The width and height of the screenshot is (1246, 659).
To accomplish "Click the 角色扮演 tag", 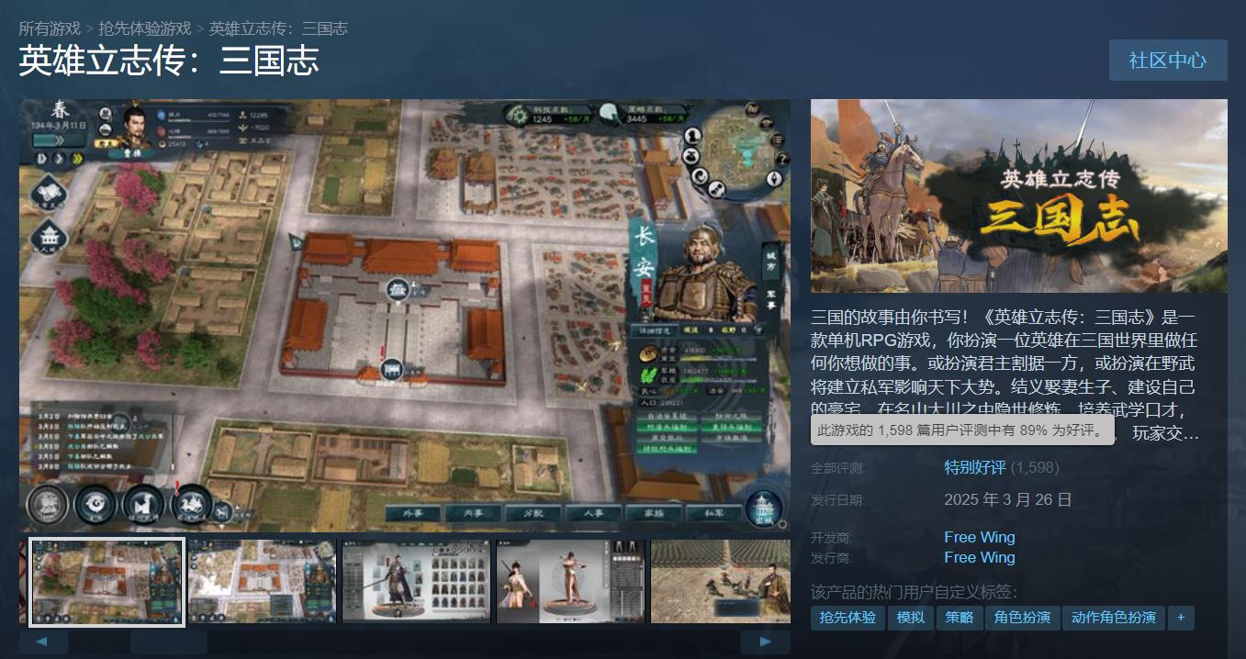I will pyautogui.click(x=1022, y=618).
